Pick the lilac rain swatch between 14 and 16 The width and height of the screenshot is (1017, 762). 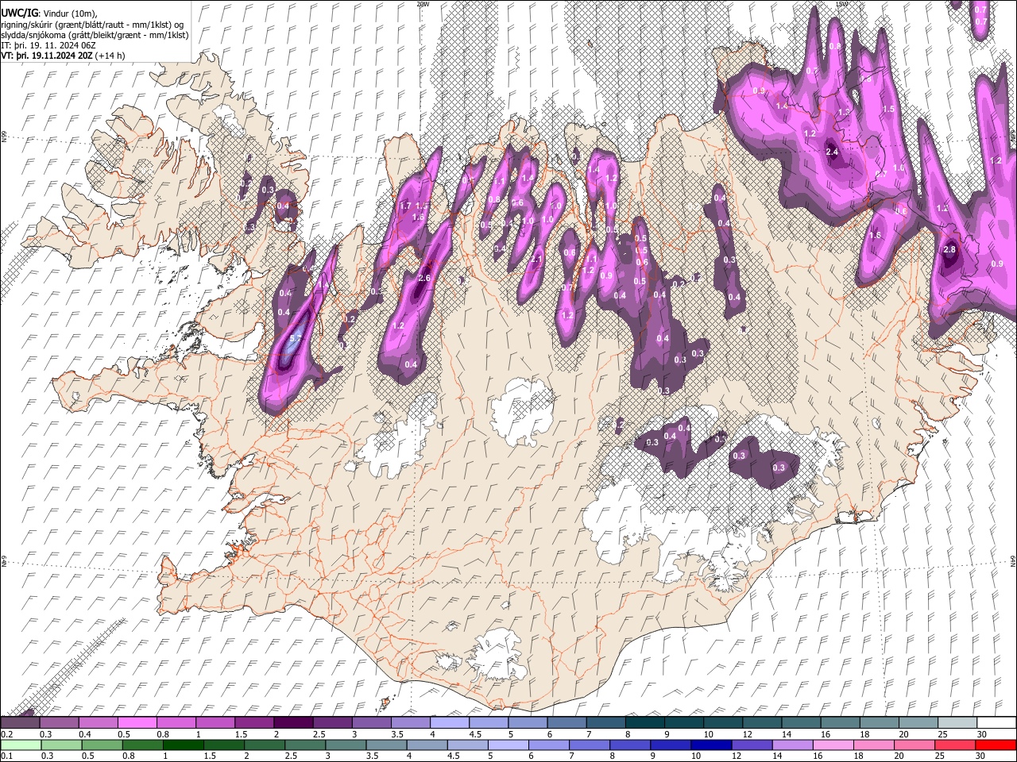coord(792,745)
